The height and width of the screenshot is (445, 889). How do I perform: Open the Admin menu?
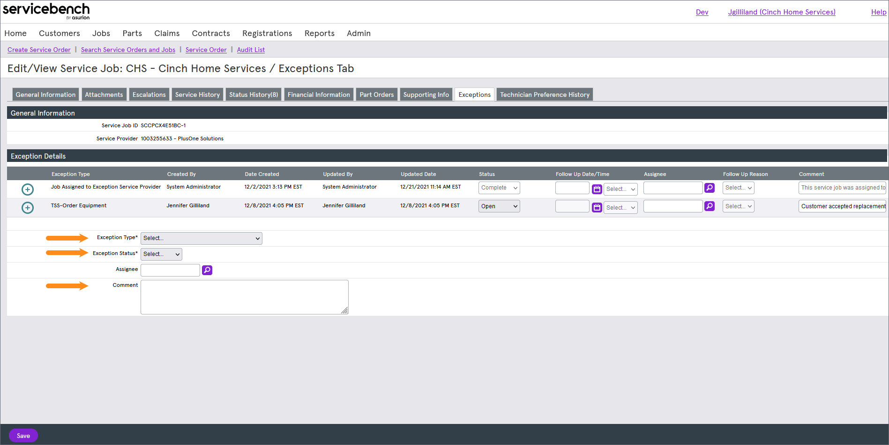359,33
